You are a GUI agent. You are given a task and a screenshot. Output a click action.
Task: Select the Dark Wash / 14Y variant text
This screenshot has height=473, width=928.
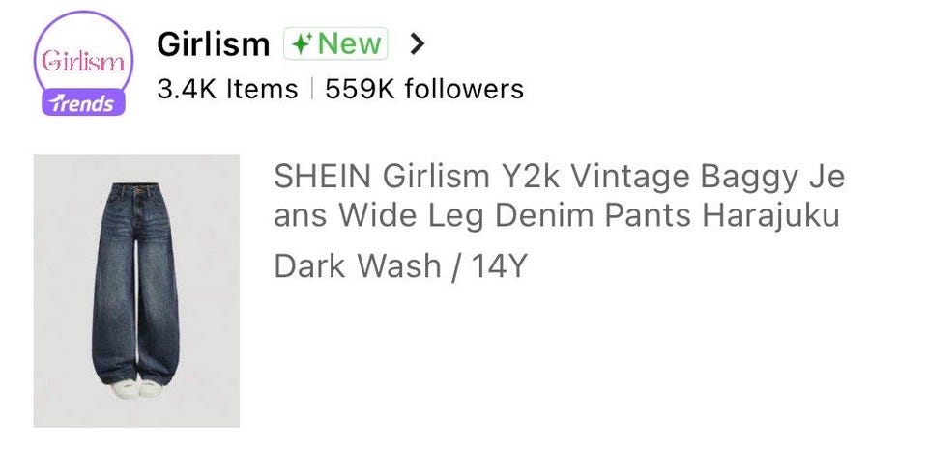[400, 266]
